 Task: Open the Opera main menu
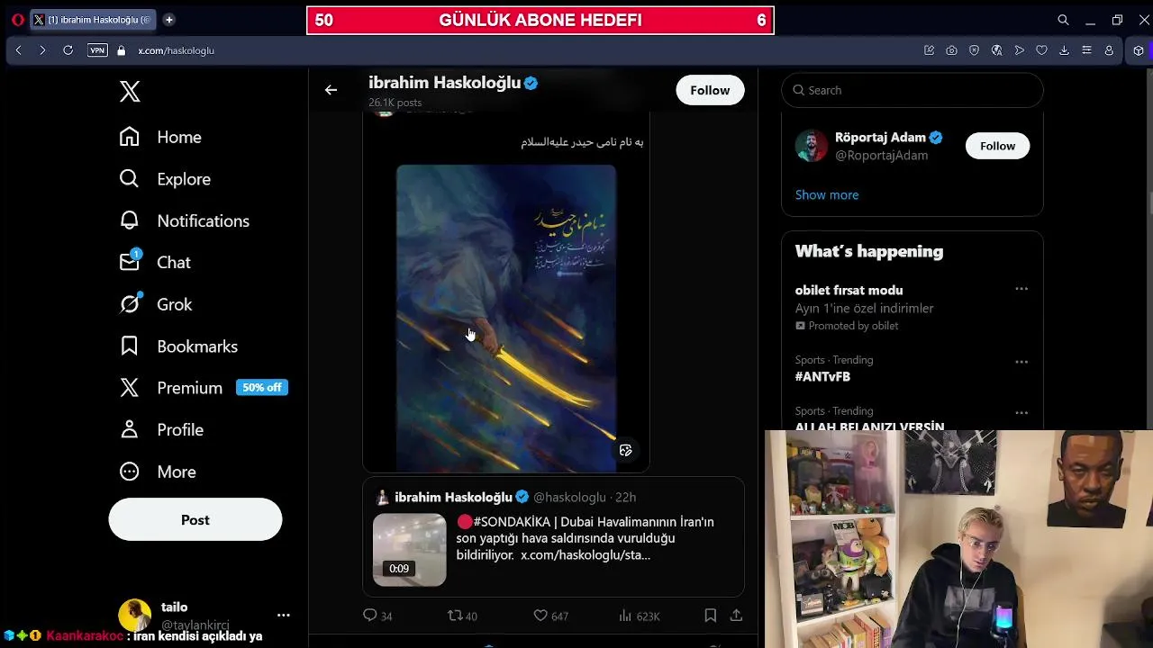tap(17, 19)
